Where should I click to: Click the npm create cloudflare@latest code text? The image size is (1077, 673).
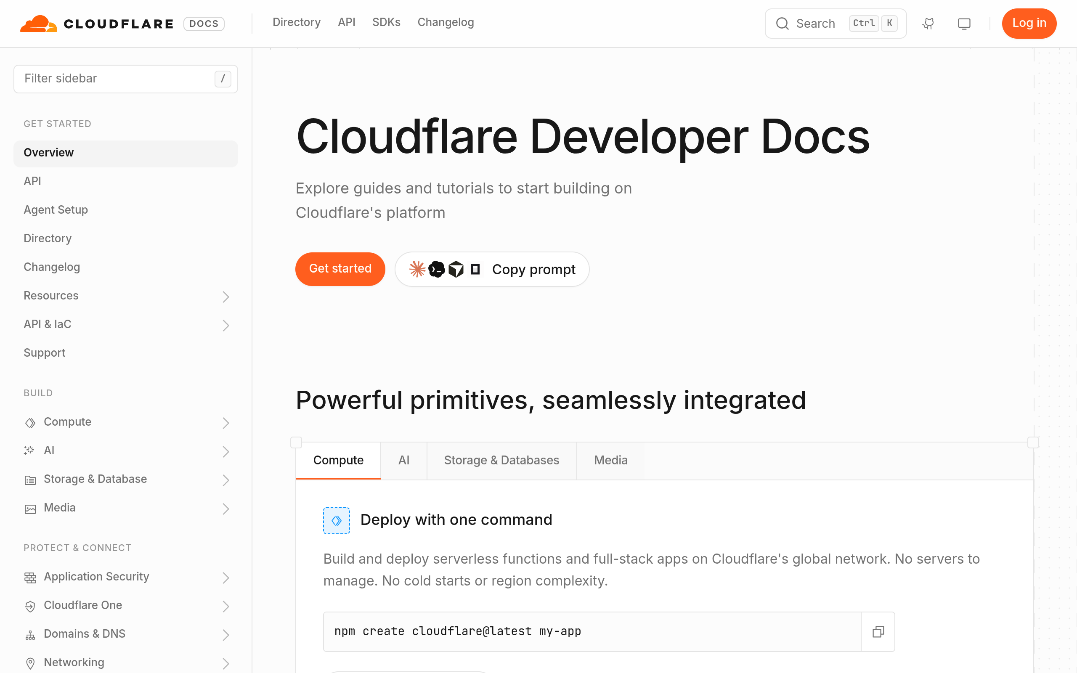coord(457,631)
